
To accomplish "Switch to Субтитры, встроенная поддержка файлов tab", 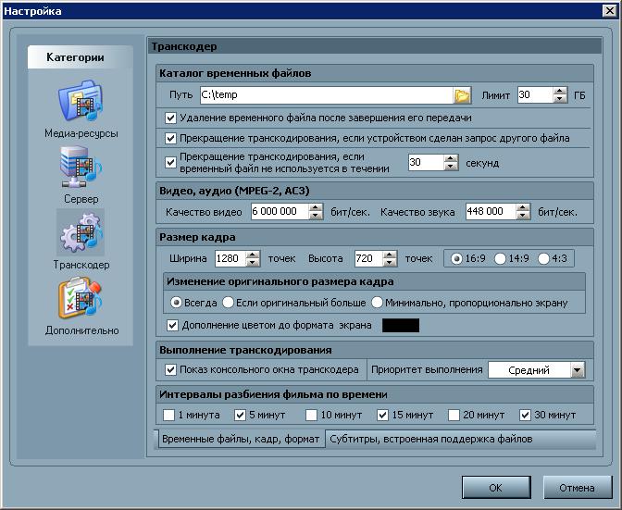I will (x=430, y=440).
